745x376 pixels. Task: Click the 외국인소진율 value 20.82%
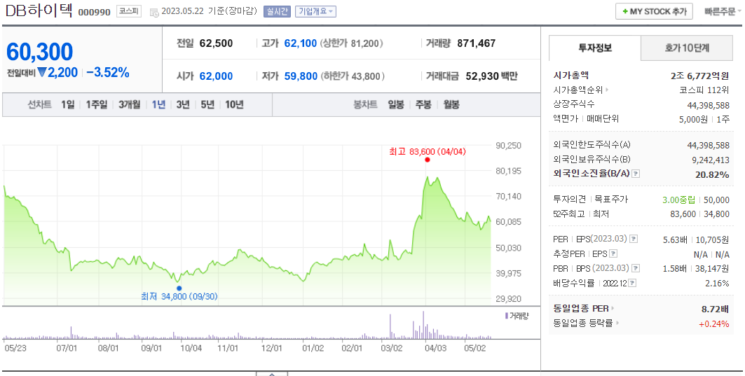coord(712,175)
